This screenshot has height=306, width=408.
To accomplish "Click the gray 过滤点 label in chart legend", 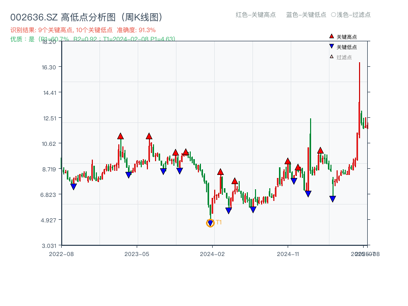I will point(344,57).
